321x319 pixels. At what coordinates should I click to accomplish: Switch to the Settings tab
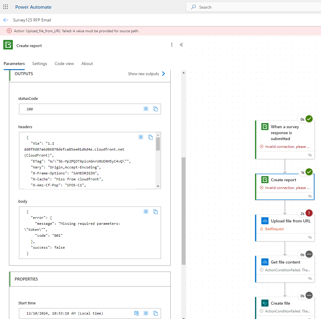pos(39,64)
